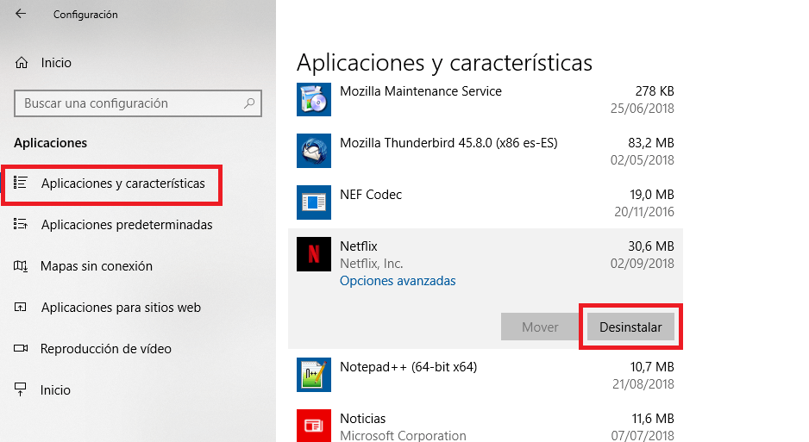Click the 19,0 MB size value
809x442 pixels.
click(652, 195)
